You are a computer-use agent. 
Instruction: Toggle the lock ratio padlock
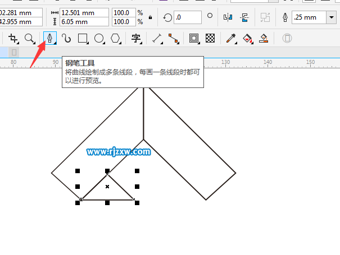[x=149, y=17]
